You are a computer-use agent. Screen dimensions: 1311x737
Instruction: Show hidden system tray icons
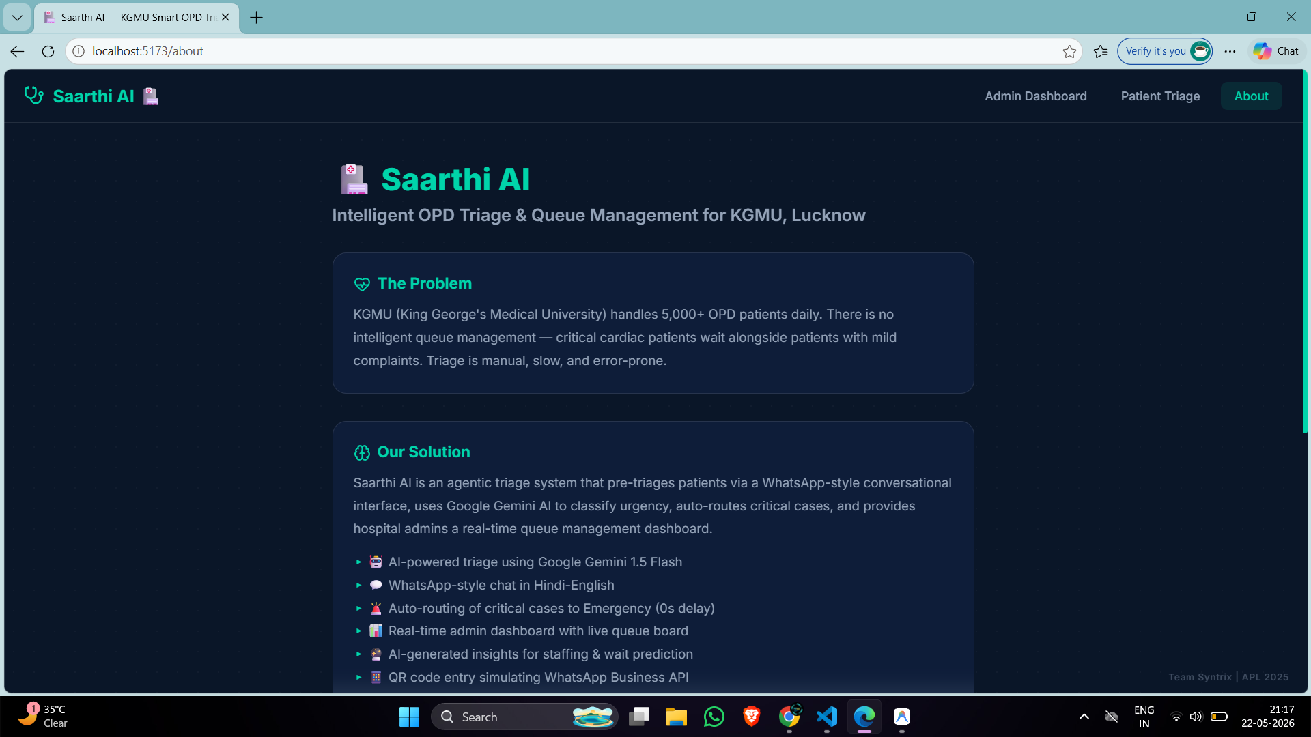(1084, 717)
